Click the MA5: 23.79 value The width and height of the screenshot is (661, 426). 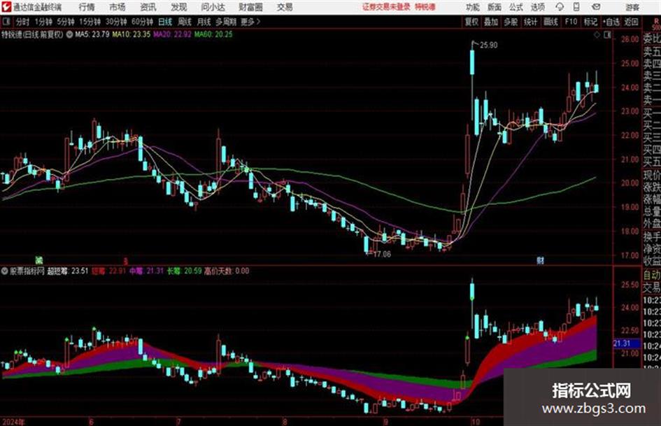click(x=92, y=34)
